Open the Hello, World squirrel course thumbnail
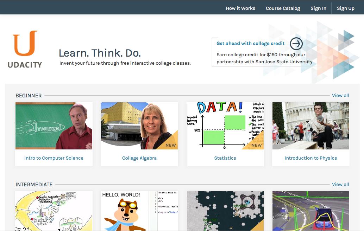Screen dimensions: 364x231 click(139, 211)
